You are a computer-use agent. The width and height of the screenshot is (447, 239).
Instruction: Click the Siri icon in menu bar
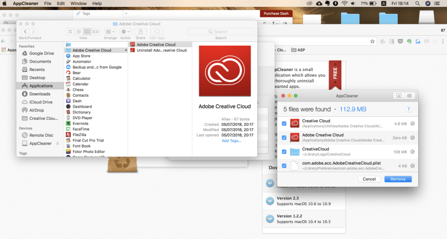[x=428, y=3]
